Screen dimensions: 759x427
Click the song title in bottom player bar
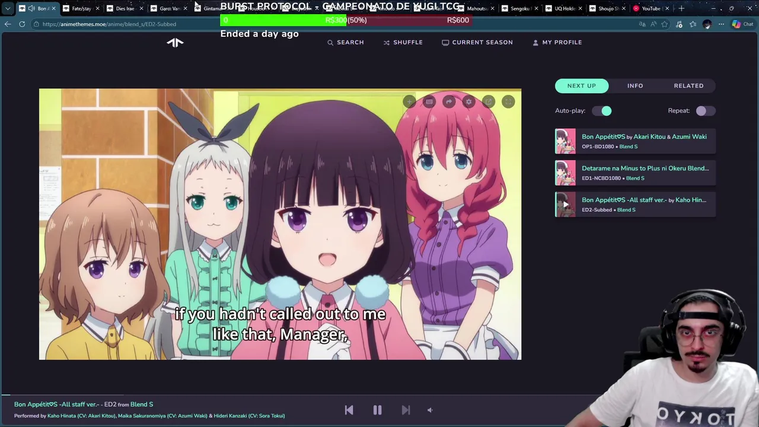(56, 404)
